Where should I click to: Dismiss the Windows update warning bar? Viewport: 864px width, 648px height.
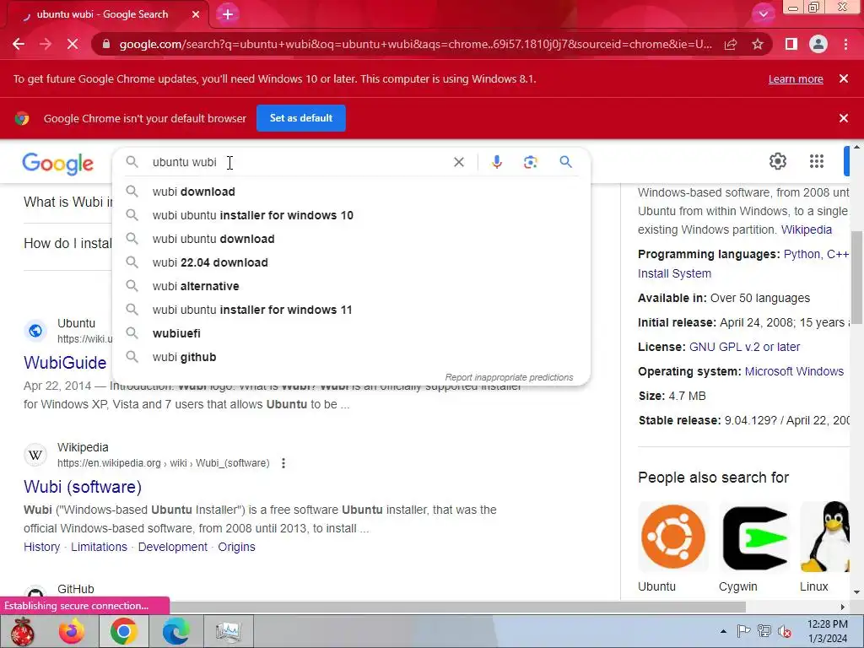[x=844, y=78]
